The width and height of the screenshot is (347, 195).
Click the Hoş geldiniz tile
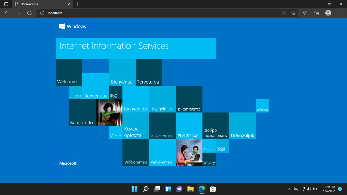pyautogui.click(x=162, y=99)
